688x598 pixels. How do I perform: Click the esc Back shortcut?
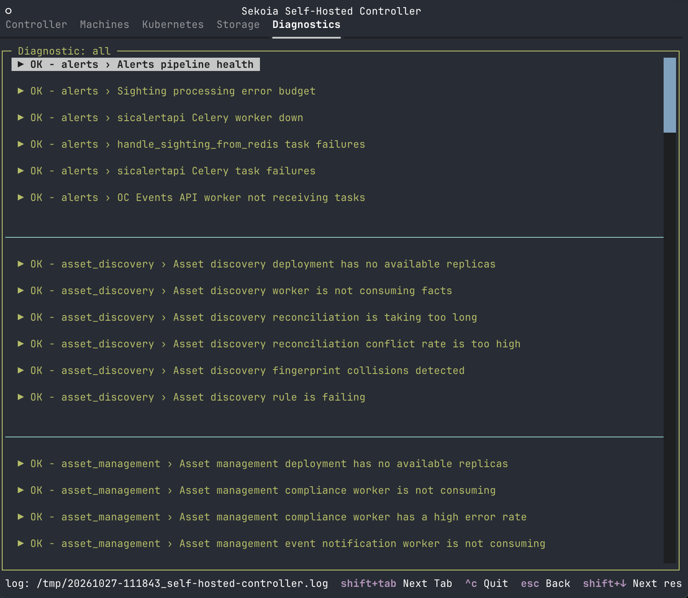pos(546,583)
